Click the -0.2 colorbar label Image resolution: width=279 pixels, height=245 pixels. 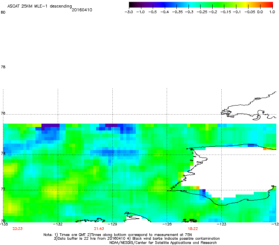click(213, 12)
